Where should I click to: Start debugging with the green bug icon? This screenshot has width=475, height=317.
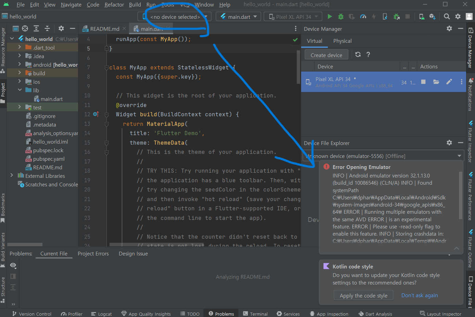pyautogui.click(x=341, y=16)
